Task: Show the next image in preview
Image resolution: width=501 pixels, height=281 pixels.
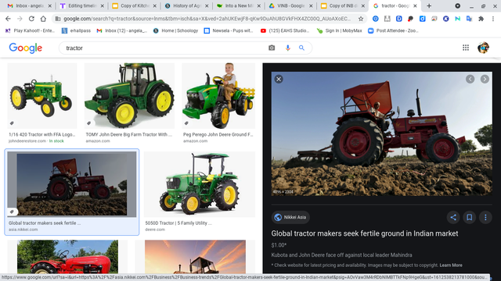Action: (485, 79)
